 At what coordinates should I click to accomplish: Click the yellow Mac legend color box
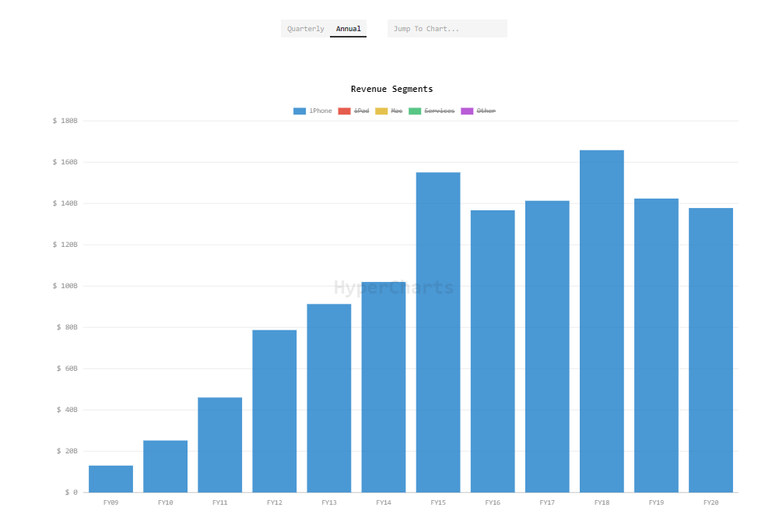(381, 111)
